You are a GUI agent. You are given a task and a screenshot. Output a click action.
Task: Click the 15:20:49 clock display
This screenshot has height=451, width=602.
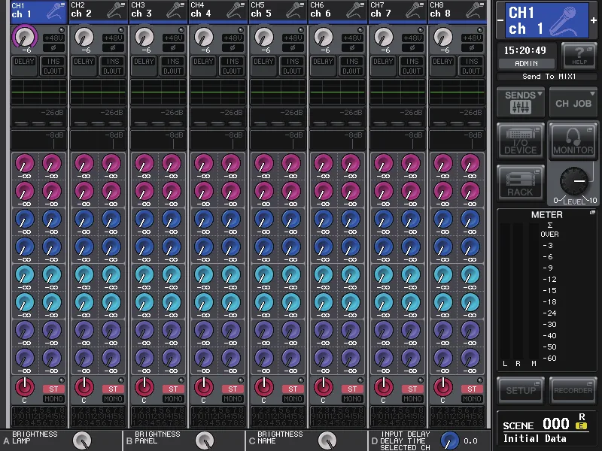click(x=524, y=50)
